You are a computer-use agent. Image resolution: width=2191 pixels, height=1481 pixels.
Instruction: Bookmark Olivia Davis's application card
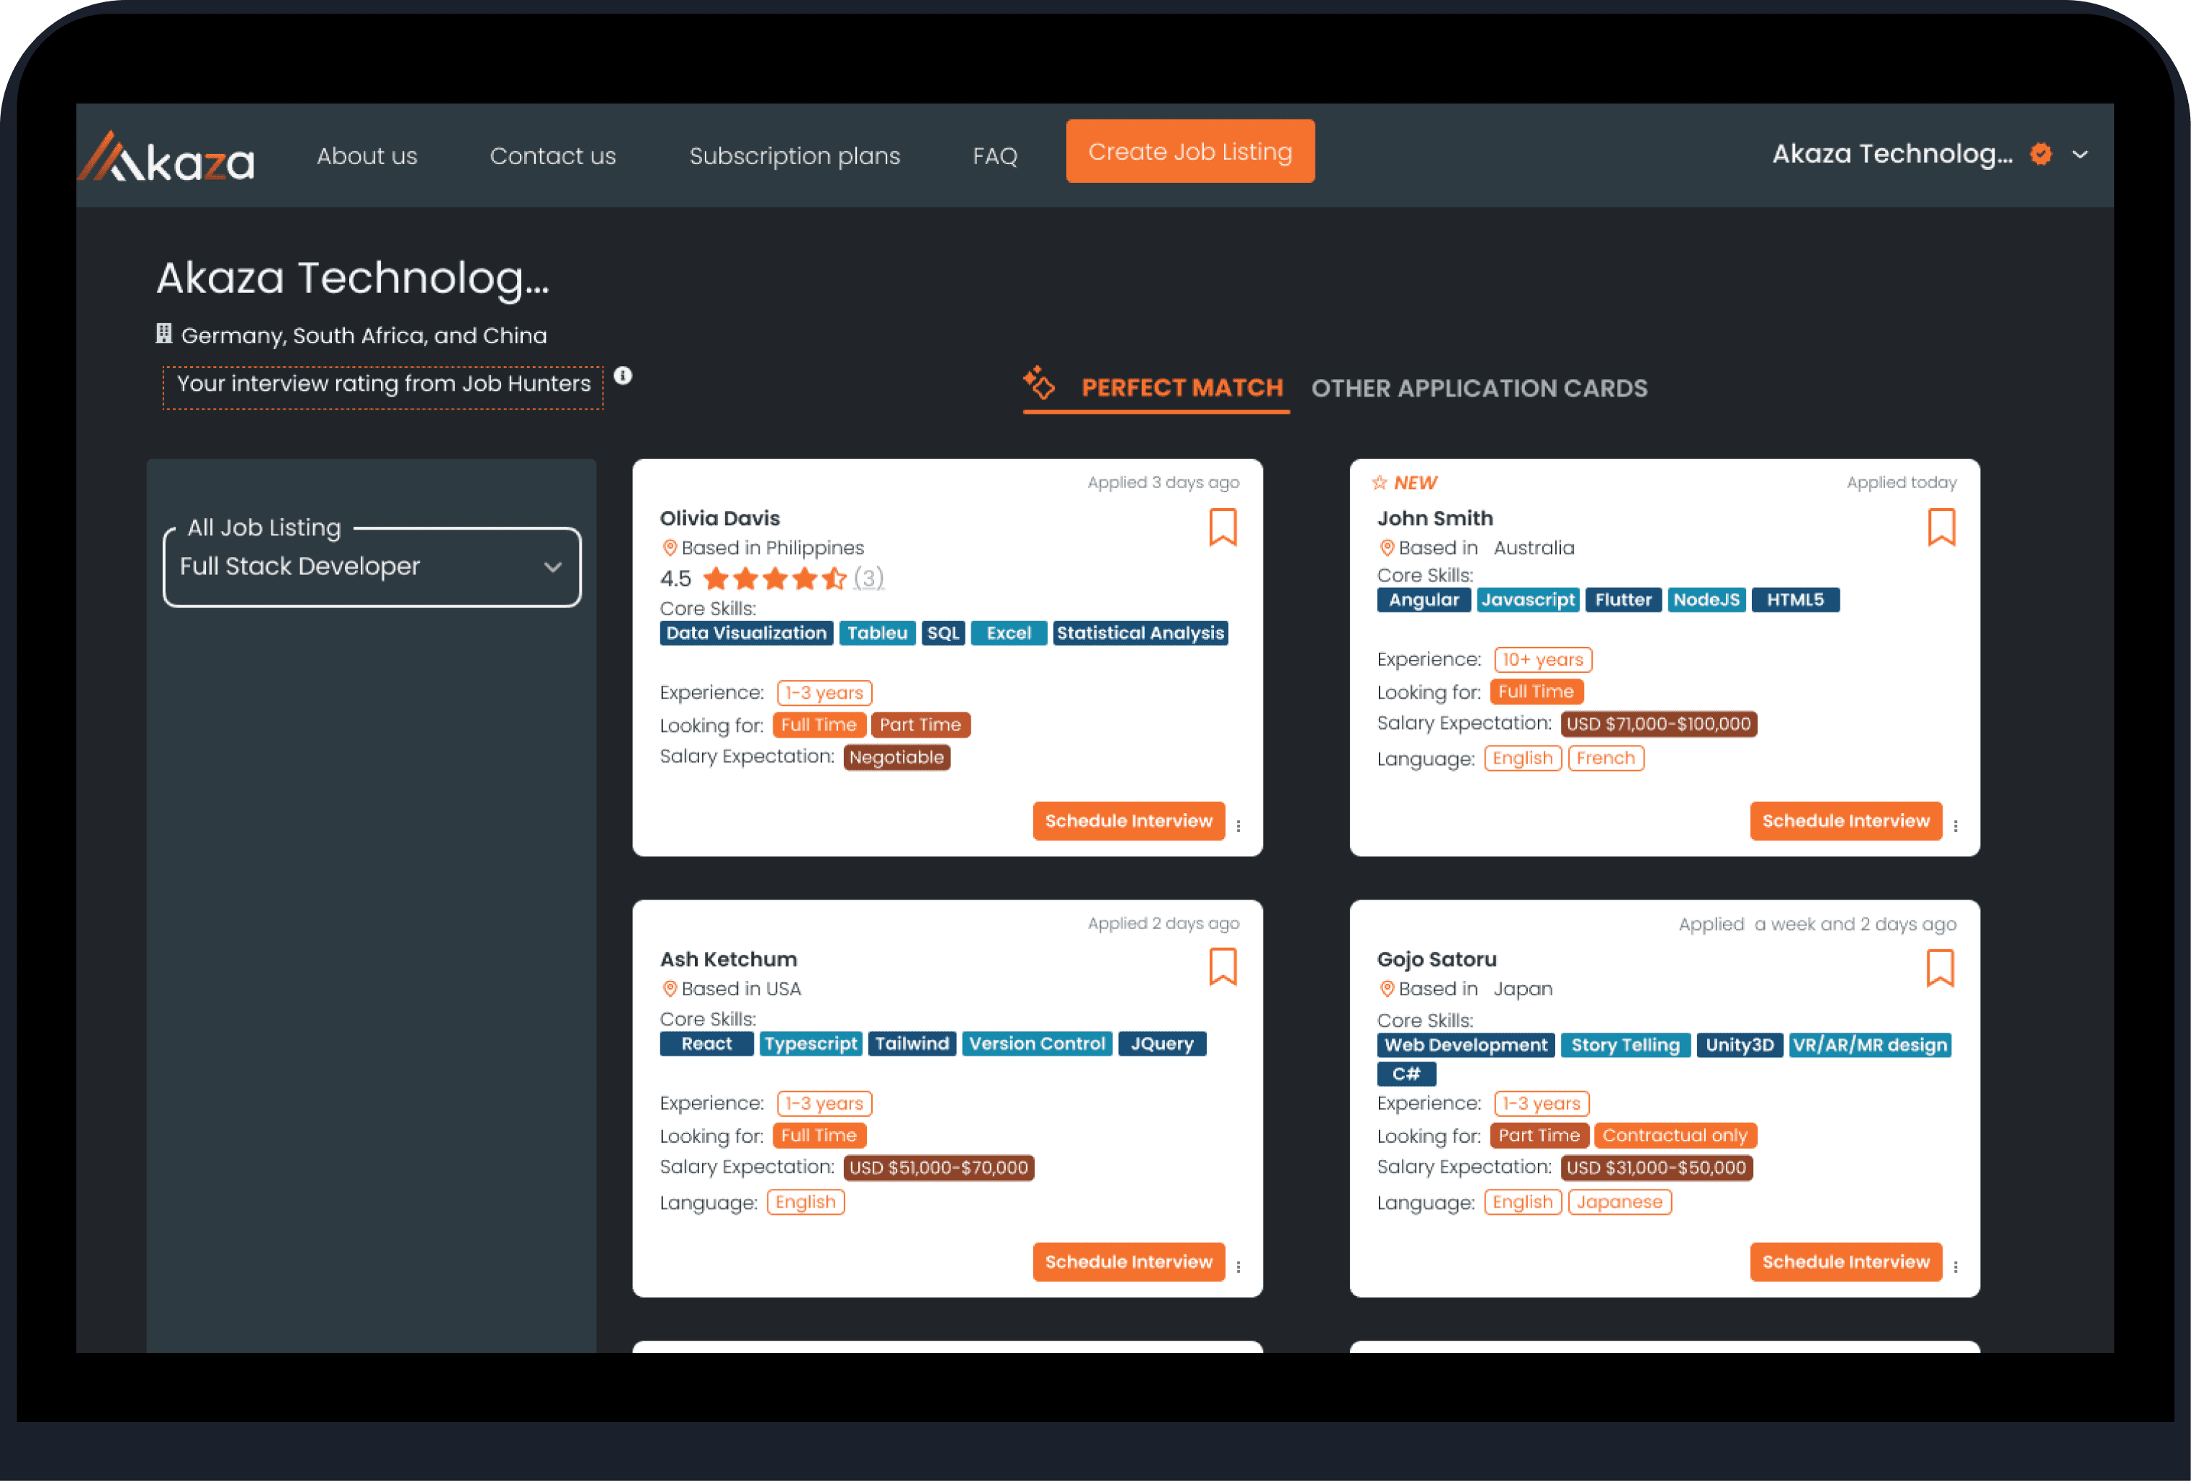[x=1223, y=527]
